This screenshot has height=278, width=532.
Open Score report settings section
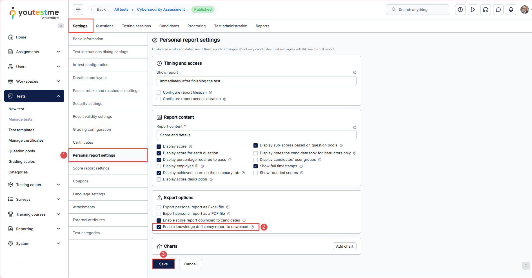91,168
